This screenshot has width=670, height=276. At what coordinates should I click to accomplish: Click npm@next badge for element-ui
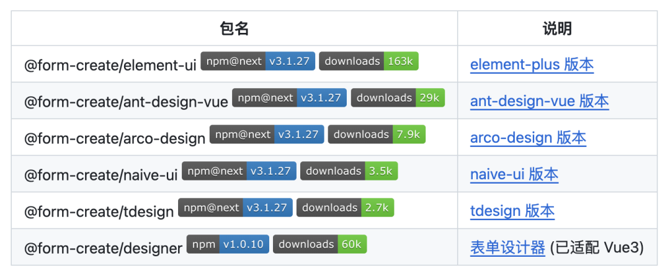click(257, 61)
